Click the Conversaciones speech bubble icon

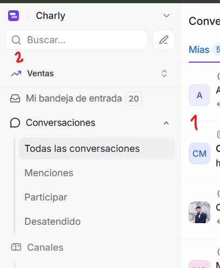tap(15, 123)
